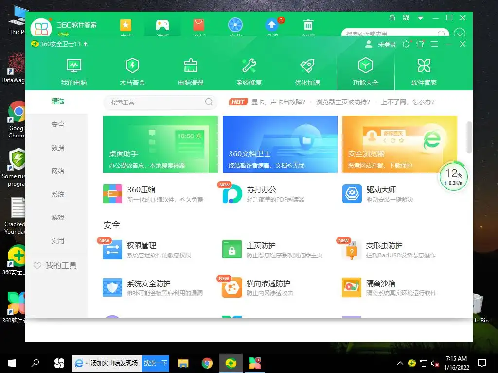498x373 pixels.
Task: Open 横向渗透防护 icon
Action: [x=232, y=288]
